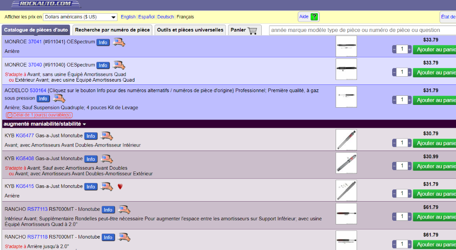Increase quantity for KYB KG5415 row

tap(409, 194)
